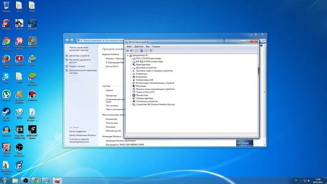
Task: Expand the Мониторы node
Action: [x=131, y=86]
